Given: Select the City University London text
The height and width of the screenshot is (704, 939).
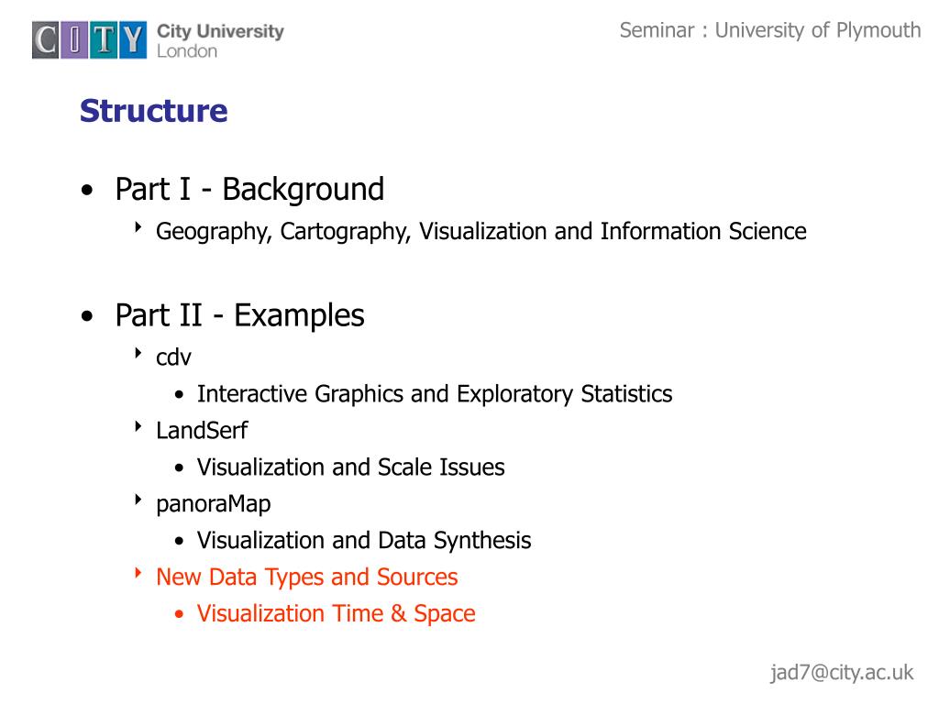Looking at the screenshot, I should 220,40.
